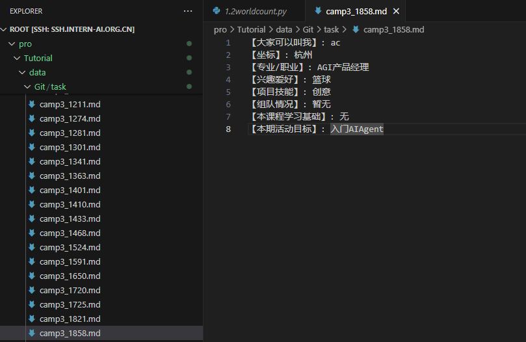
Task: Click file icon of camp3_1725.md
Action: [x=32, y=305]
